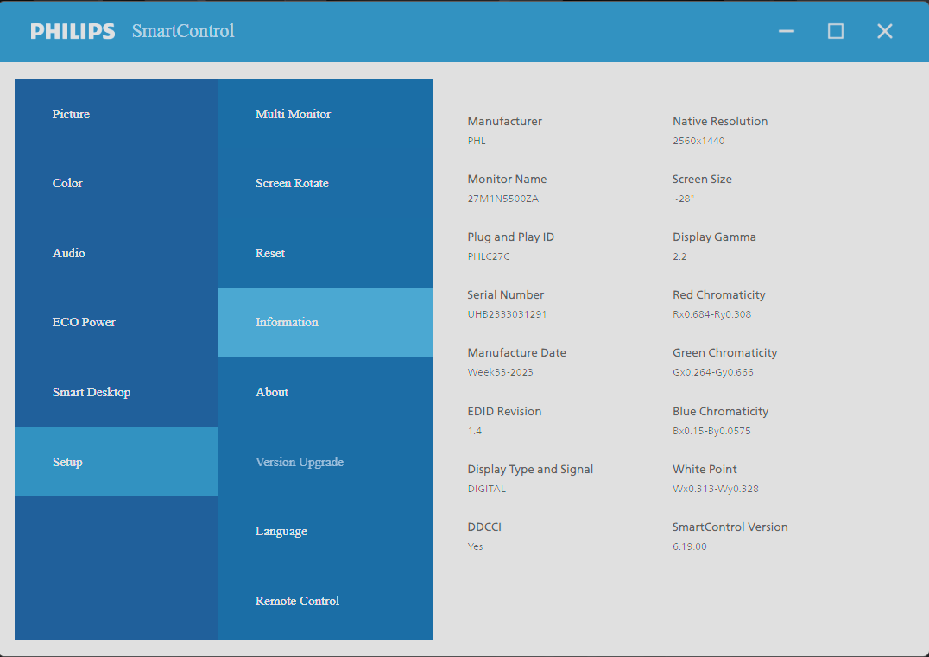Viewport: 929px width, 657px height.
Task: Open the Screen Rotate submenu
Action: [325, 184]
